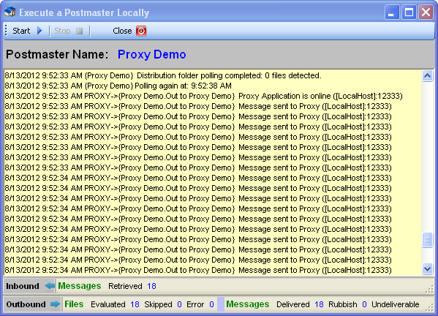Click the log scrollbar up arrow
The width and height of the screenshot is (438, 316).
[x=427, y=76]
